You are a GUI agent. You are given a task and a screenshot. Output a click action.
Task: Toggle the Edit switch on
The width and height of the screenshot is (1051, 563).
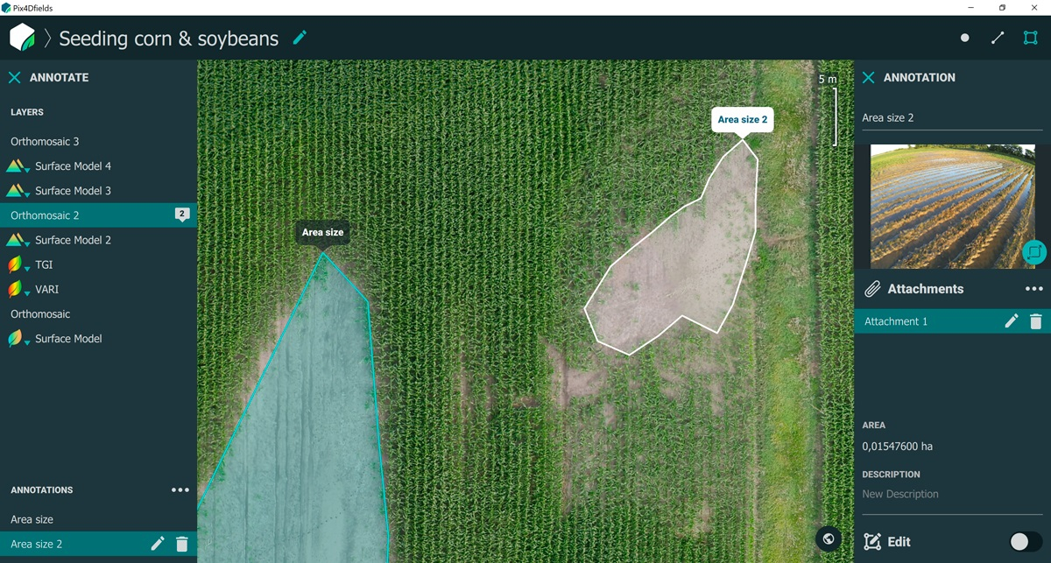click(1025, 542)
